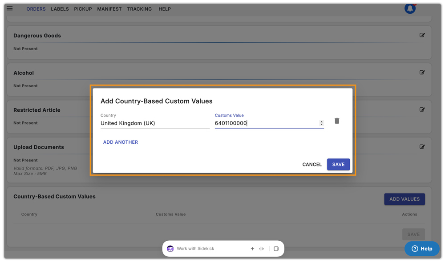Adjust the Customs Value stepper arrows

pyautogui.click(x=321, y=123)
